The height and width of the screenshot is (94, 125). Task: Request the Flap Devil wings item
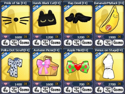87,43
